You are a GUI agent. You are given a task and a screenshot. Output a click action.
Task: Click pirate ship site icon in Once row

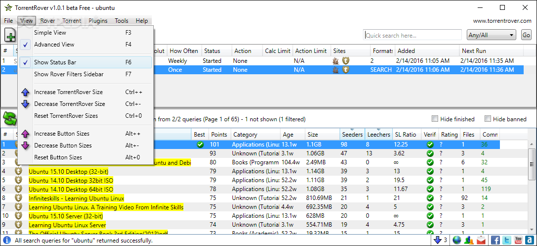tap(336, 70)
